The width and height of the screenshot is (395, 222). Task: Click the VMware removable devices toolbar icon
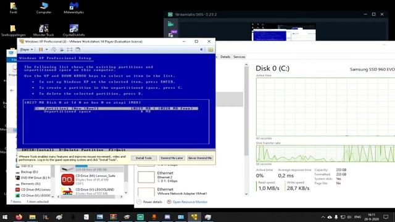(62, 49)
